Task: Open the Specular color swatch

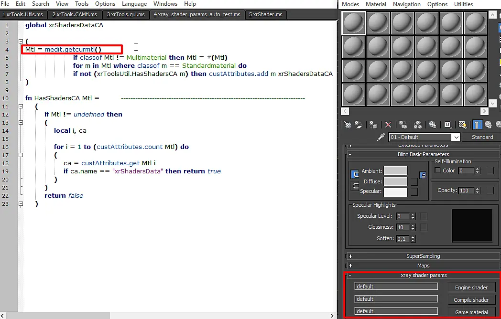Action: 395,192
